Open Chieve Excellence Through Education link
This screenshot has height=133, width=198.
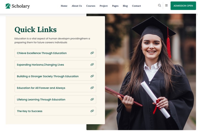point(55,53)
